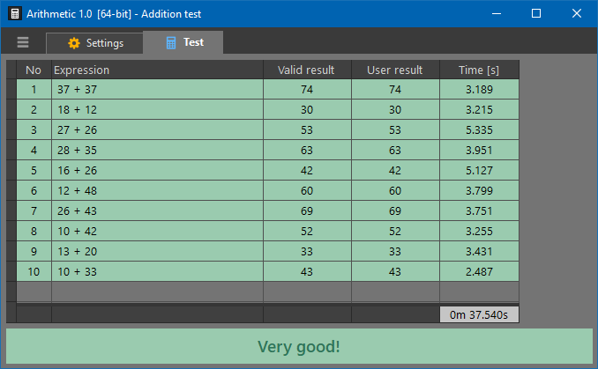Click row header selector for row 7
This screenshot has width=598, height=369.
pos(11,210)
